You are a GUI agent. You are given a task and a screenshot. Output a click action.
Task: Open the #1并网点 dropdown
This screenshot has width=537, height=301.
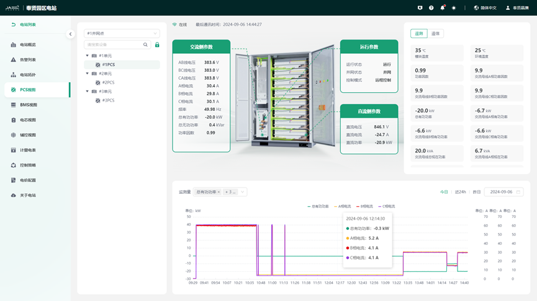point(122,33)
